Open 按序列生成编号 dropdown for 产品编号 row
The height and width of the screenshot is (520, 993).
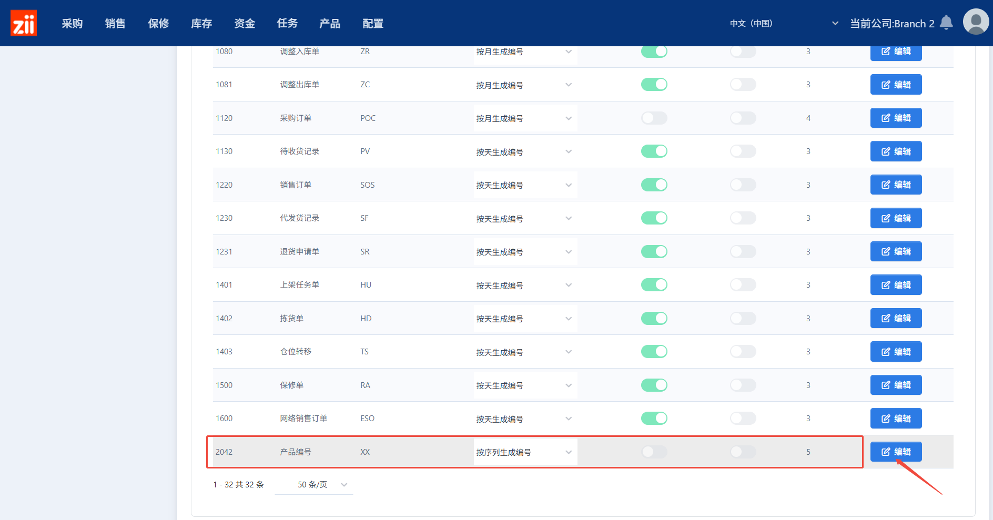point(525,452)
